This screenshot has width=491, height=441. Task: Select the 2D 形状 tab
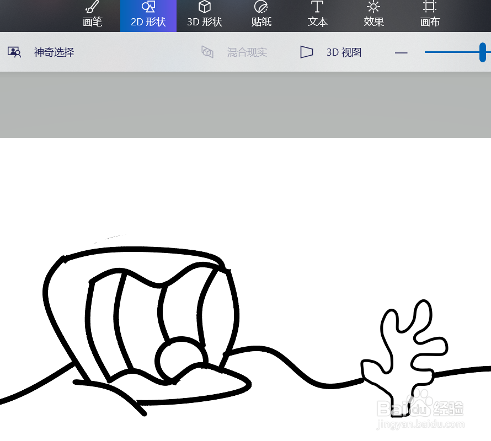click(x=148, y=15)
